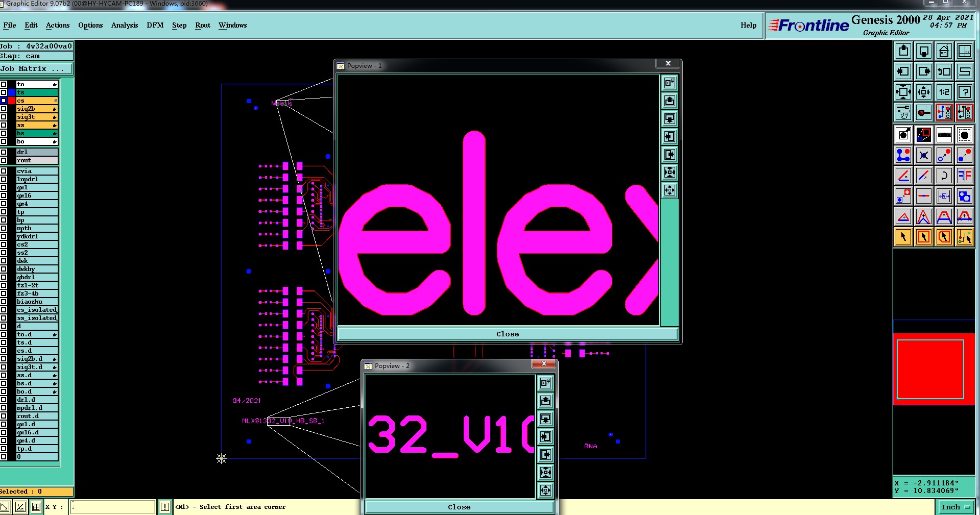Screen dimensions: 980x515
Task: Open the wrench and palette settings icon
Action: point(903,112)
